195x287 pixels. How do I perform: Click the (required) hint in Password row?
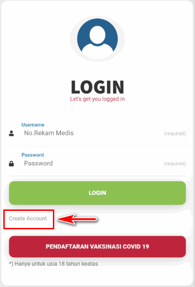click(175, 164)
